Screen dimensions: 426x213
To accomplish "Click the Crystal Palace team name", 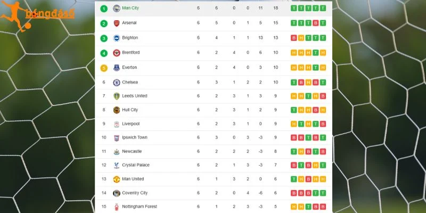I will 136,165.
